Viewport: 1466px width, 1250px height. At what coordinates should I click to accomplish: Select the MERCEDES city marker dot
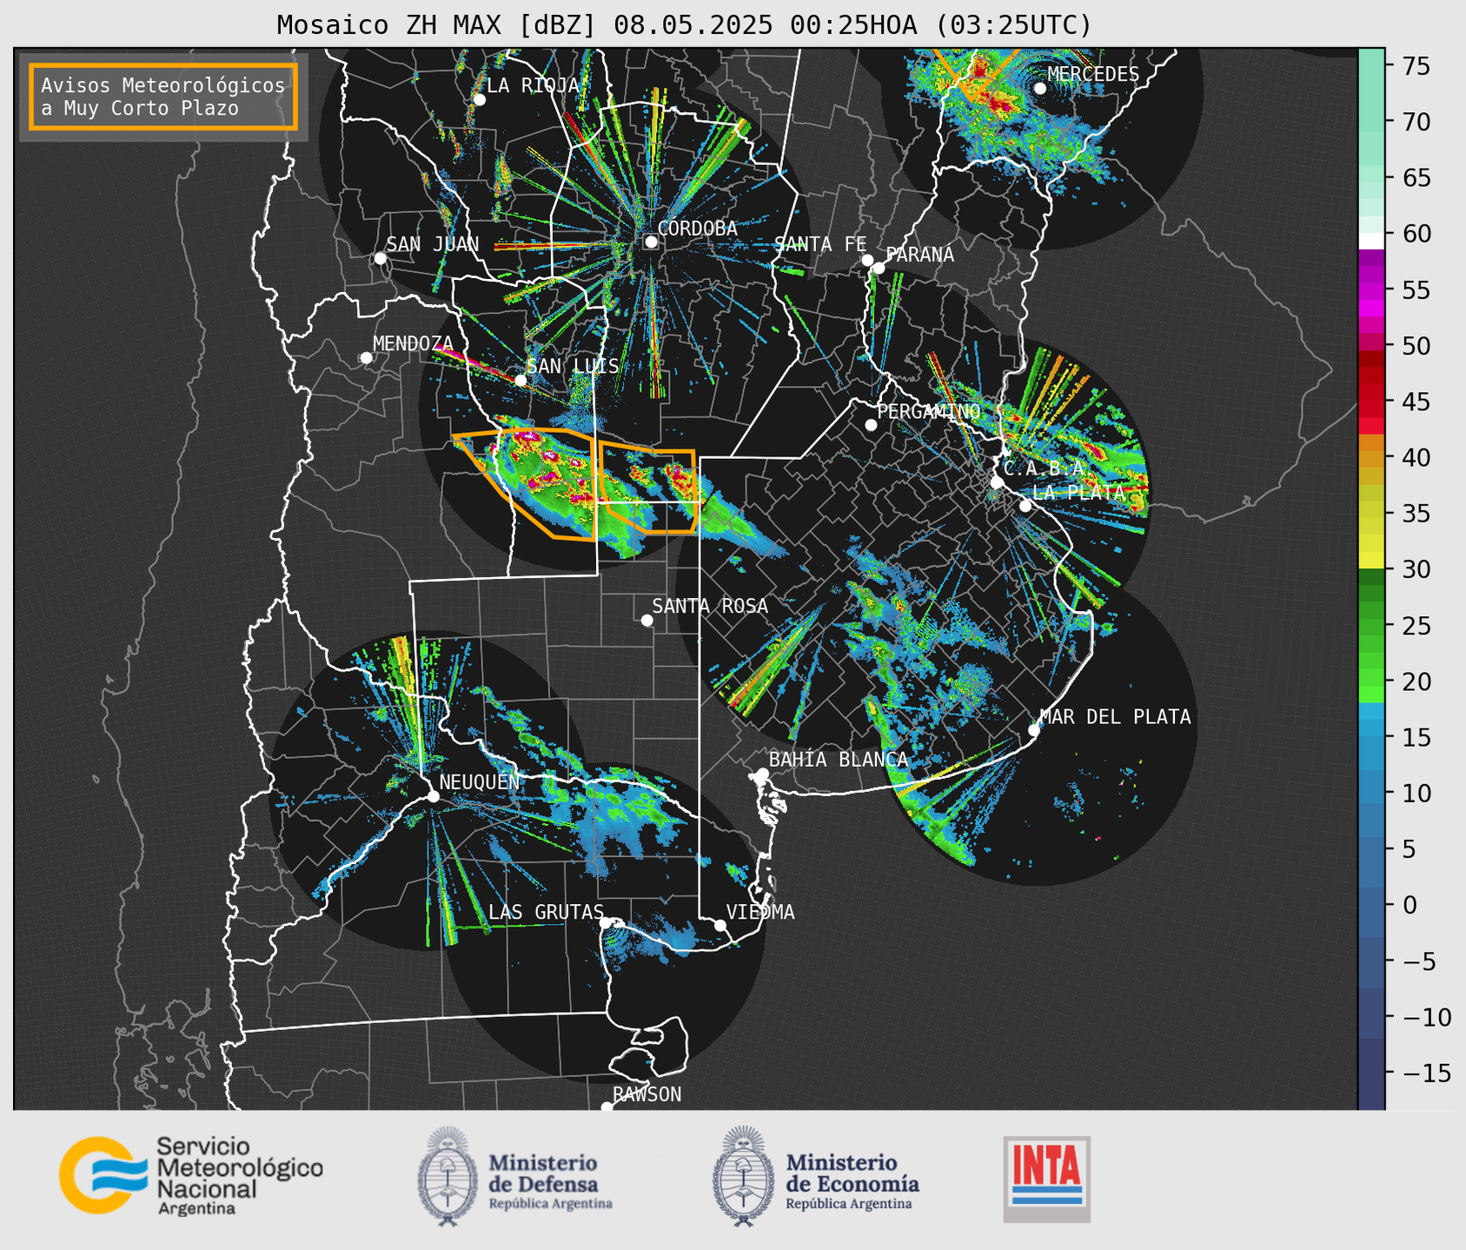click(x=1040, y=88)
